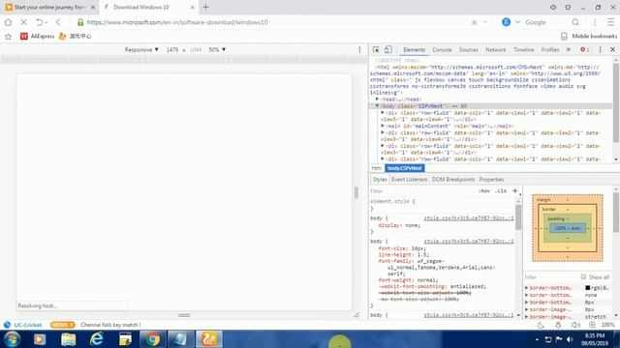Click the green secure lock icon
Screen dimensions: 620x348
click(x=80, y=22)
